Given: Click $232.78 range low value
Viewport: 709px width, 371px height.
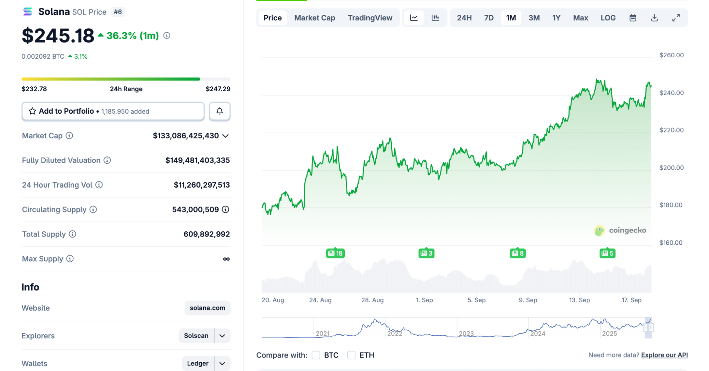Looking at the screenshot, I should click(x=34, y=89).
